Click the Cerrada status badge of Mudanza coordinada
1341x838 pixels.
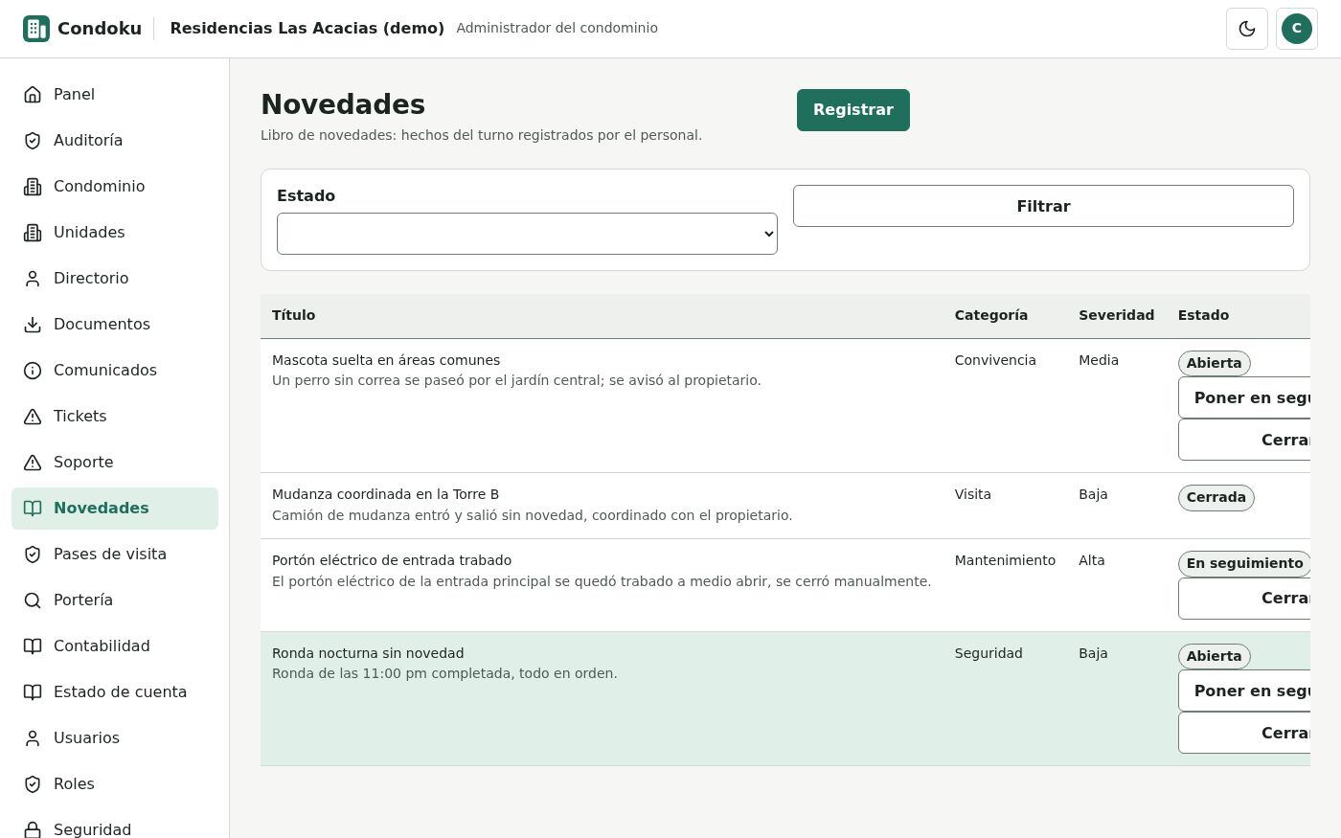[1216, 497]
